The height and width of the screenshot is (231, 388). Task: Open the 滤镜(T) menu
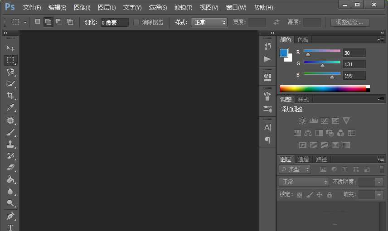(x=183, y=8)
